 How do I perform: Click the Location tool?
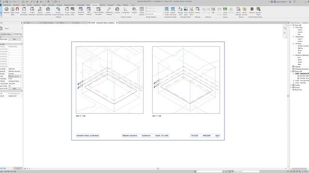tap(117, 10)
